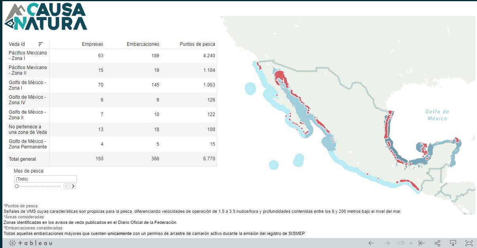Click the 1.104 puntos de pesca value
This screenshot has height=248, width=477.
209,70
